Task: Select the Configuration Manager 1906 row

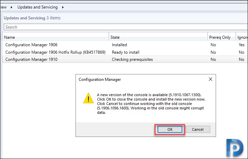Action: tap(125, 45)
